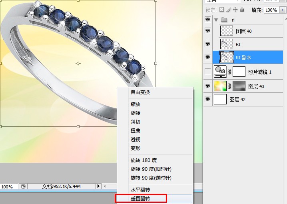Click the 图层 40 layer name

point(243,31)
